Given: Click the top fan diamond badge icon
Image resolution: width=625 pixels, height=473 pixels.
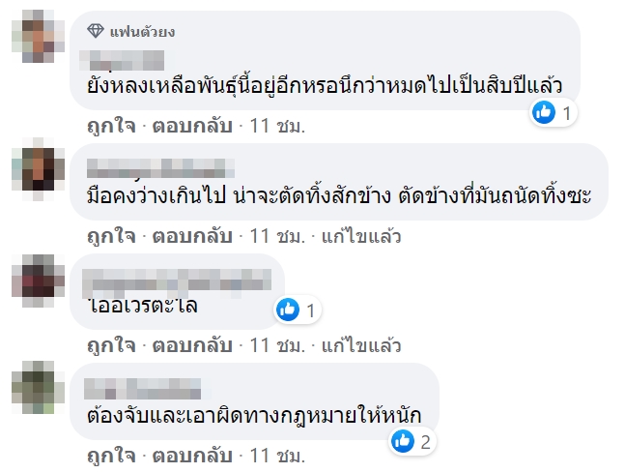Looking at the screenshot, I should pyautogui.click(x=93, y=32).
